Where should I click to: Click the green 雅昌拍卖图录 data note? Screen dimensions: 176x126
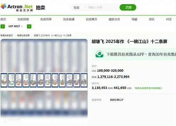click(148, 88)
